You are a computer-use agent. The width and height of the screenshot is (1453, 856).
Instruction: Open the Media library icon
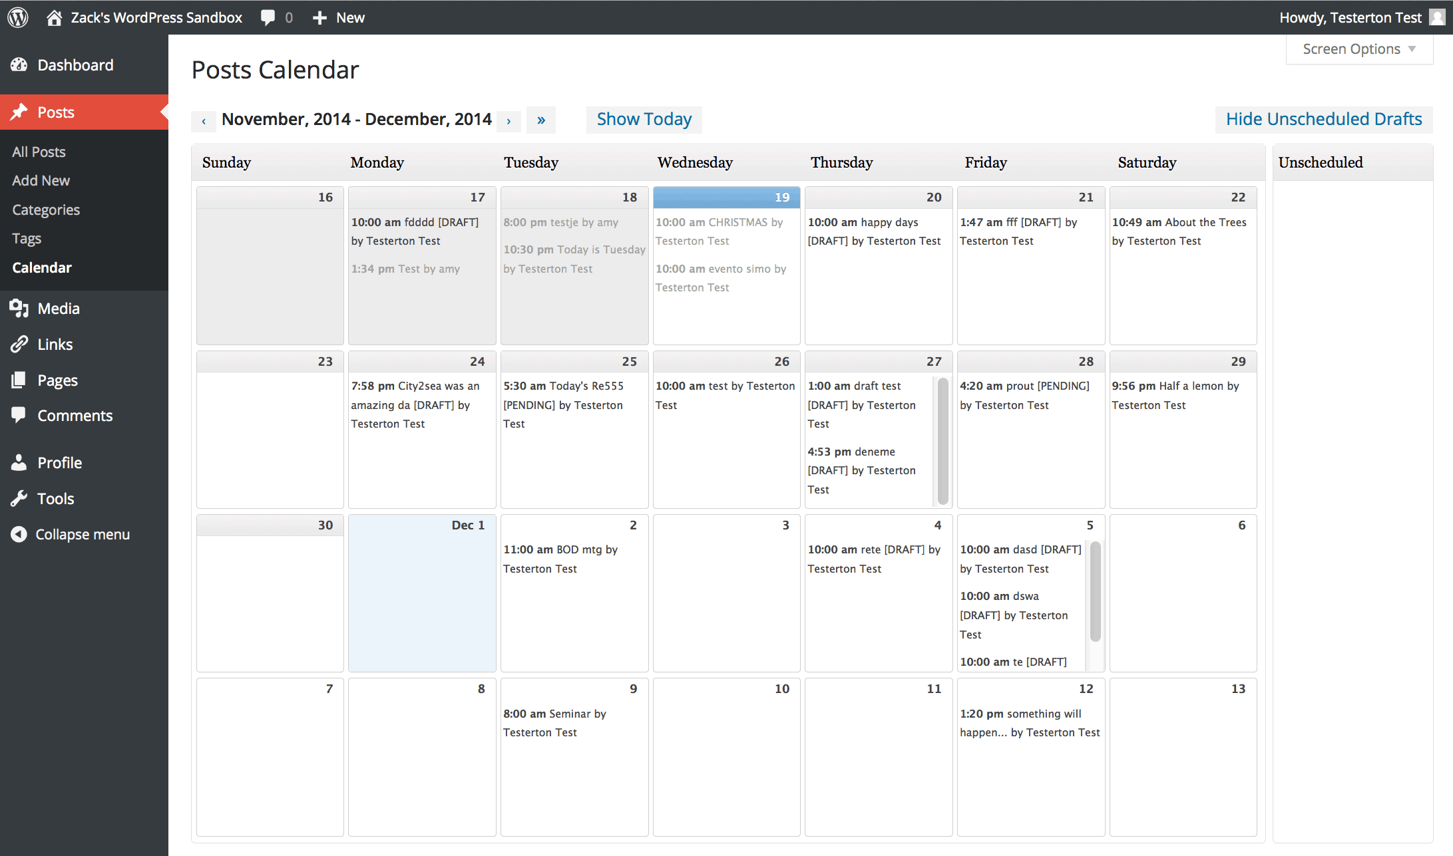pyautogui.click(x=20, y=308)
